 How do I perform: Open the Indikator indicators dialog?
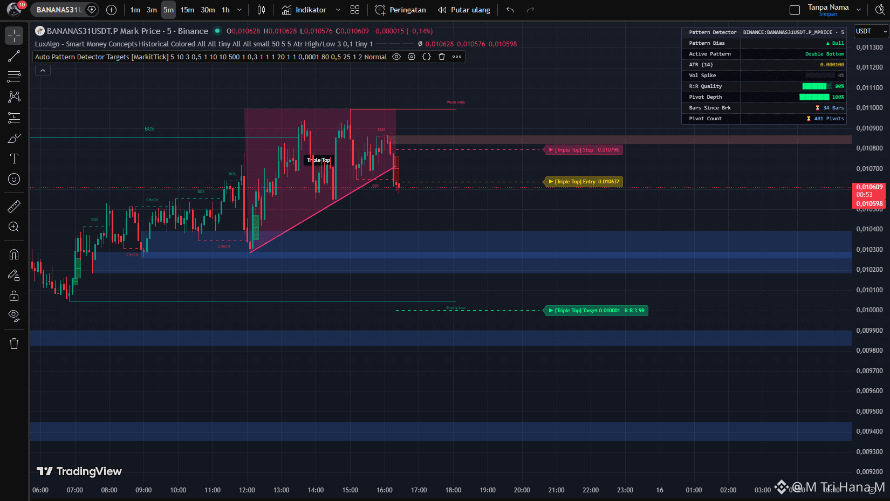(x=304, y=10)
